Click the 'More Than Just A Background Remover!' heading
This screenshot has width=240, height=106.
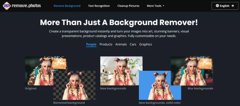[x=119, y=23]
